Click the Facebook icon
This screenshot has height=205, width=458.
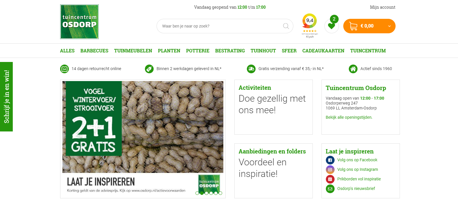(x=330, y=160)
